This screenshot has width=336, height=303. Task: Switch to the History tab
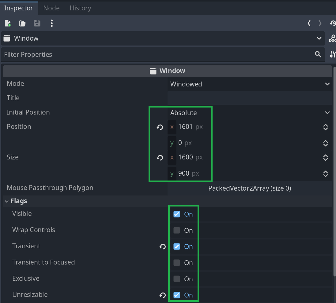pyautogui.click(x=80, y=8)
